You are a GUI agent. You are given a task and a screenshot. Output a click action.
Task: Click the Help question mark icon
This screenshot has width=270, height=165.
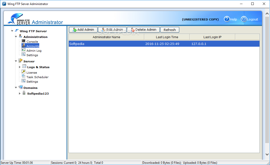point(227,19)
